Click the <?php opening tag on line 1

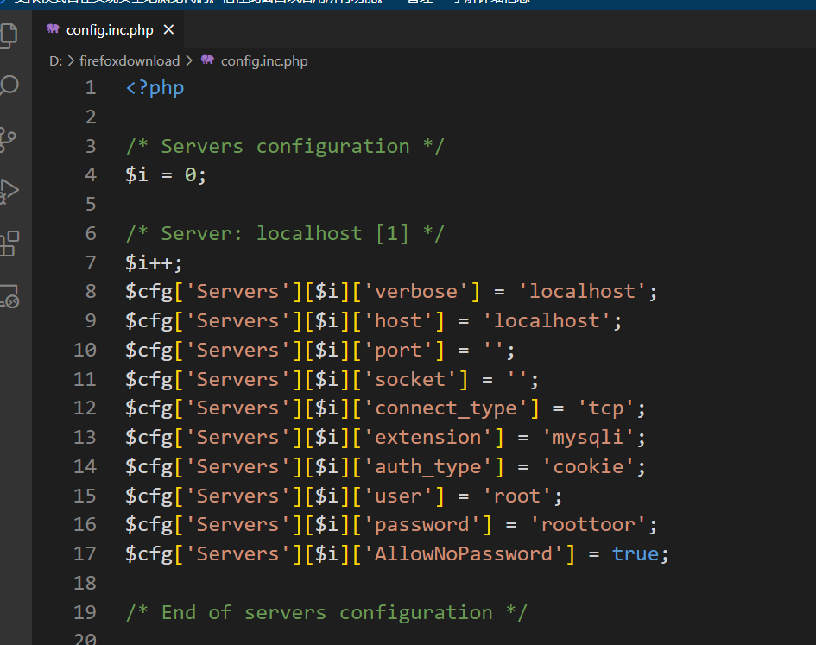click(155, 87)
